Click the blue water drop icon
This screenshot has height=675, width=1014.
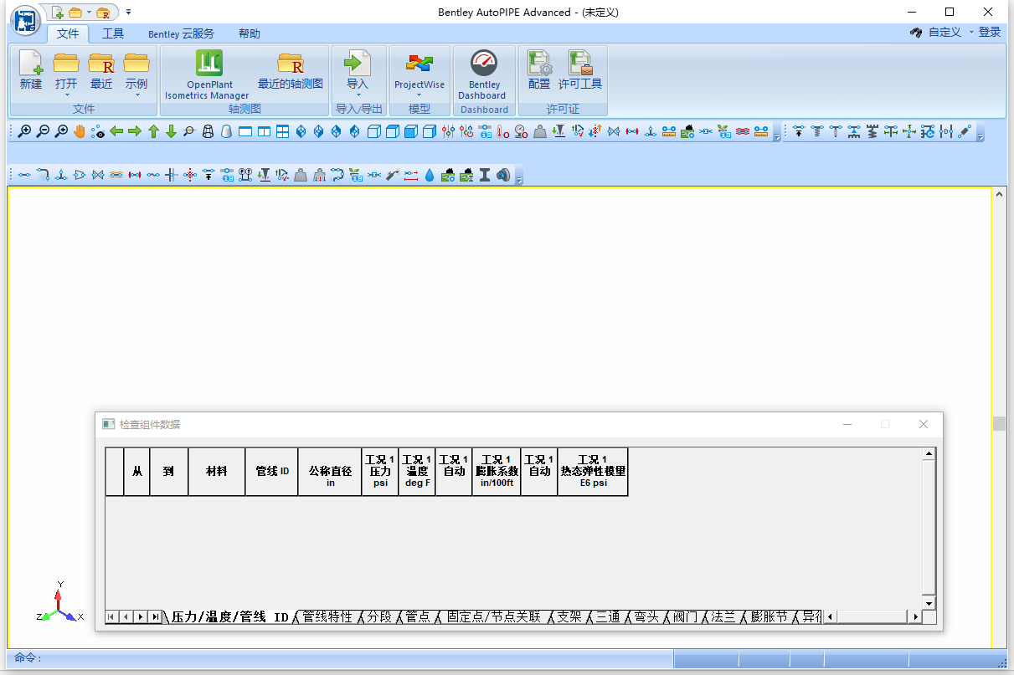click(430, 175)
